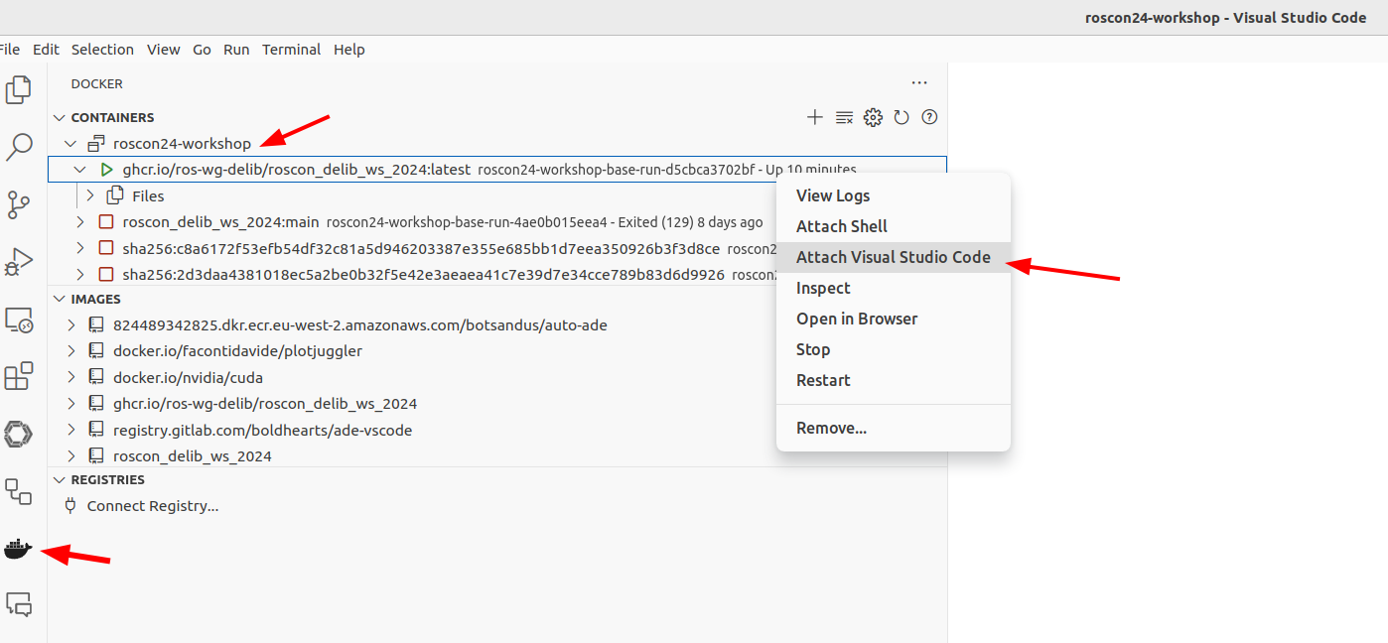Image resolution: width=1388 pixels, height=643 pixels.
Task: Click stopped icon for sha256:2d3daa container
Action: click(x=106, y=274)
